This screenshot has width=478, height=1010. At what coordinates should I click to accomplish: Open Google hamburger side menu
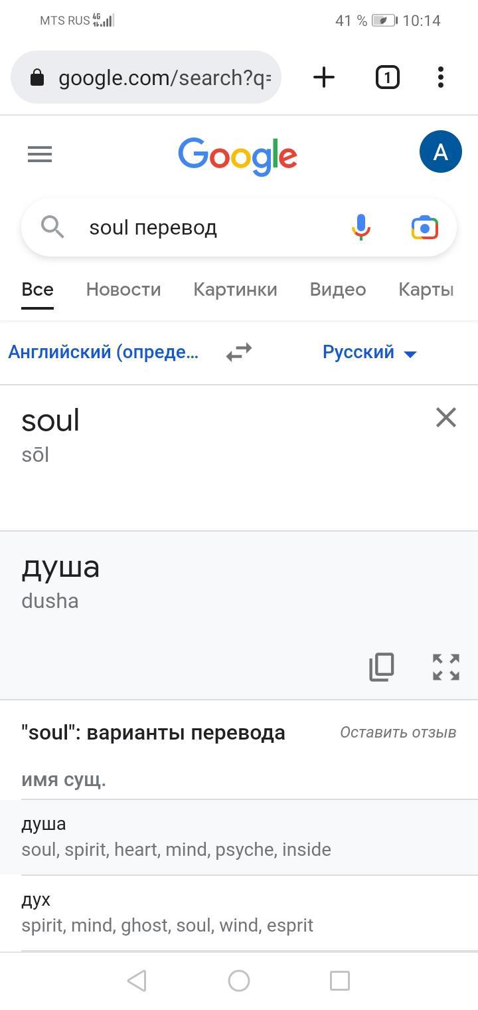(40, 155)
